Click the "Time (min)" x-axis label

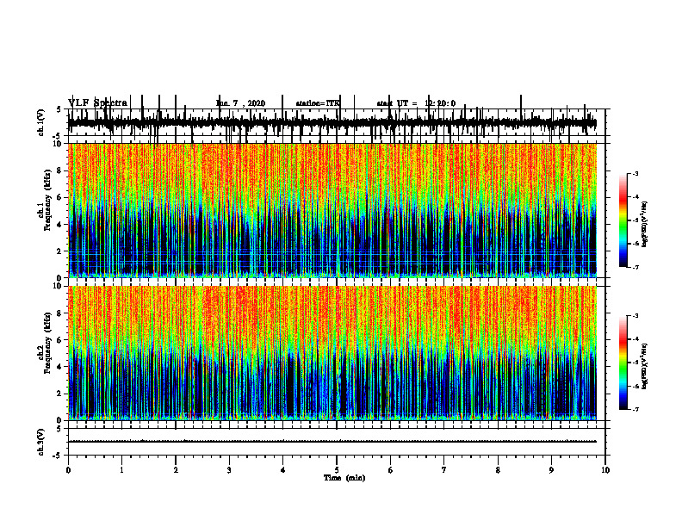(344, 478)
